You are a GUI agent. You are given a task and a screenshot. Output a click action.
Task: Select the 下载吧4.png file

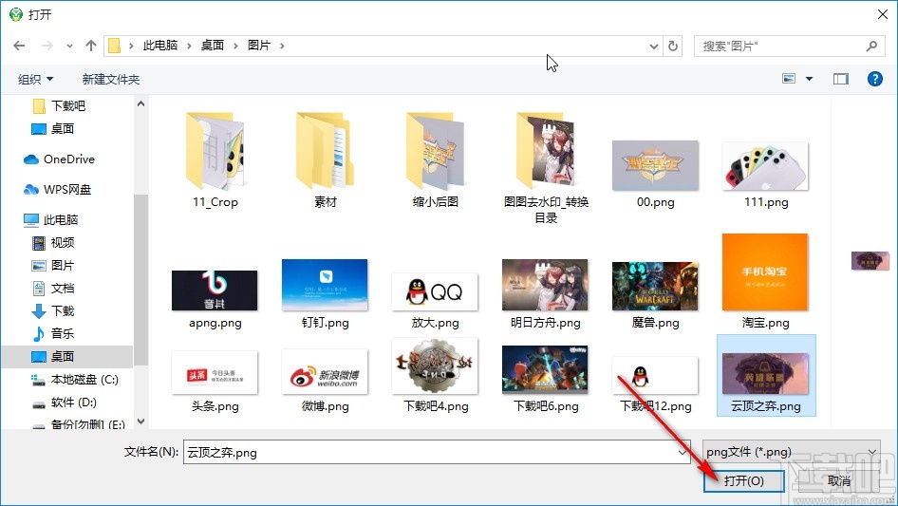(x=436, y=375)
